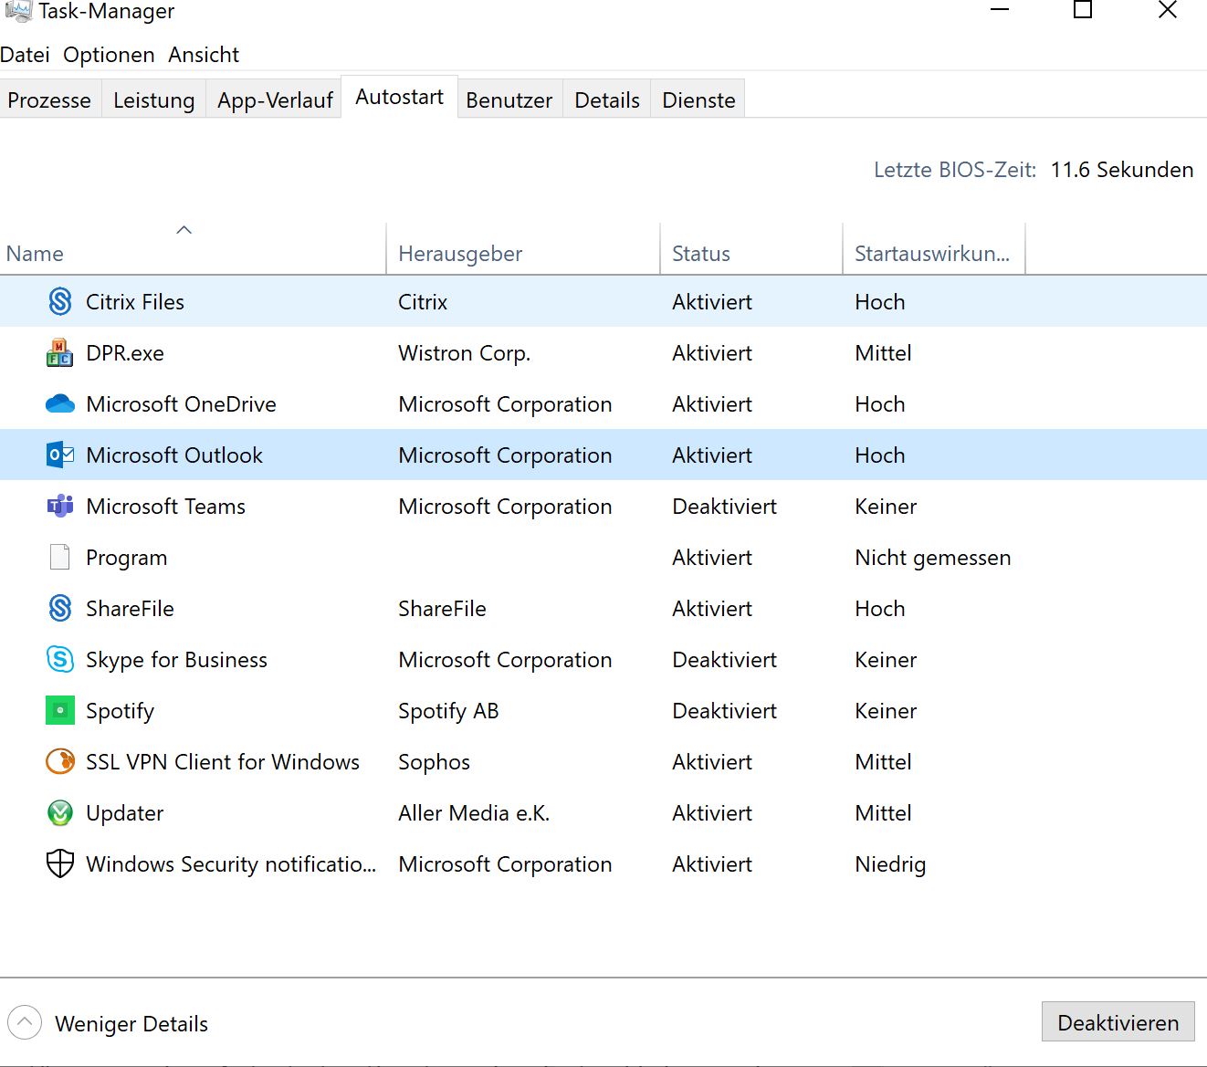The width and height of the screenshot is (1207, 1067).
Task: Click the Microsoft Teams icon
Action: pos(60,506)
